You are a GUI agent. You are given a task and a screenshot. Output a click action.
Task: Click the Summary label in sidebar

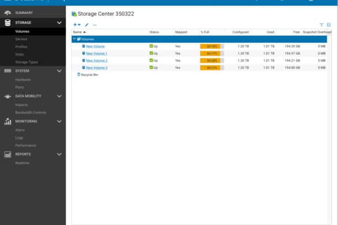click(24, 13)
